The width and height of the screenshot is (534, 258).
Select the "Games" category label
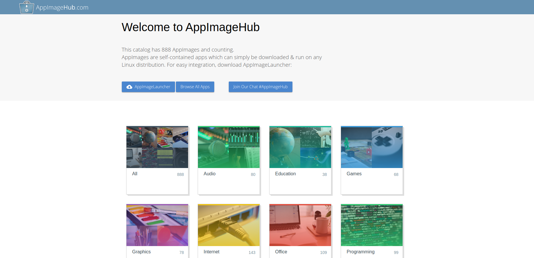pyautogui.click(x=354, y=174)
